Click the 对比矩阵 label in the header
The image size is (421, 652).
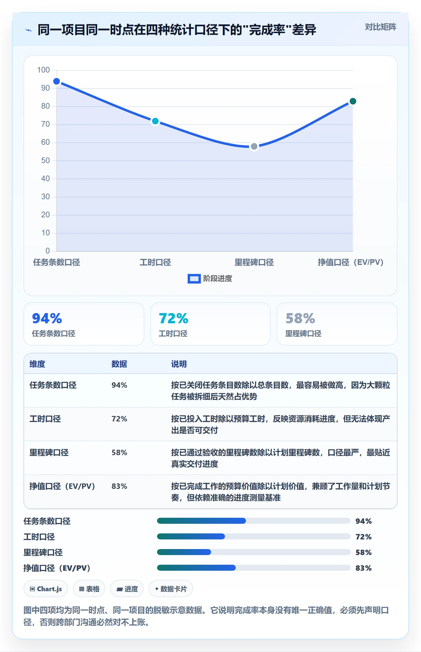point(380,27)
